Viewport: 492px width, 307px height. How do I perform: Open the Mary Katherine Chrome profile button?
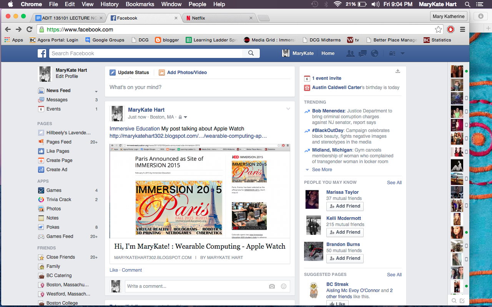pyautogui.click(x=449, y=16)
